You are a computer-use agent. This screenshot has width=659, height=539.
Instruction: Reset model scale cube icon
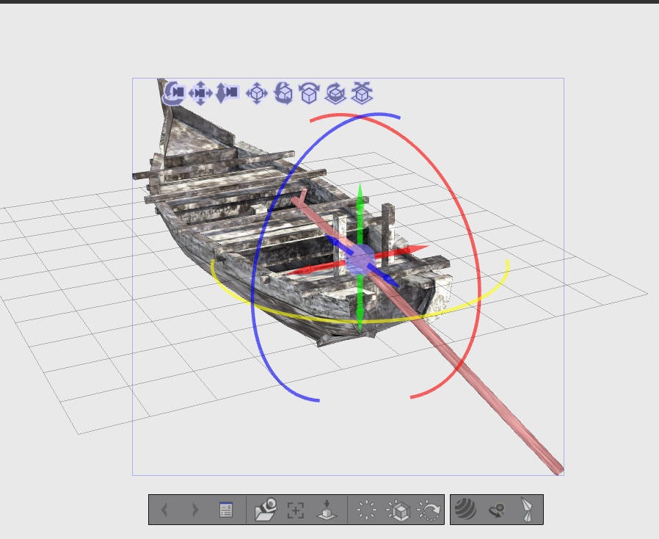[x=398, y=510]
